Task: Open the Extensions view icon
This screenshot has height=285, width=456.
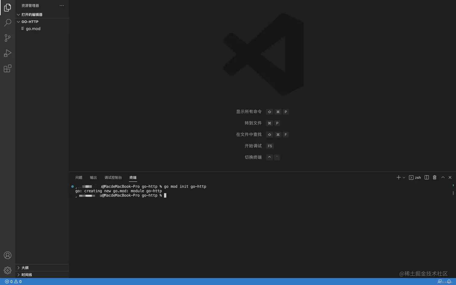Action: pyautogui.click(x=8, y=69)
